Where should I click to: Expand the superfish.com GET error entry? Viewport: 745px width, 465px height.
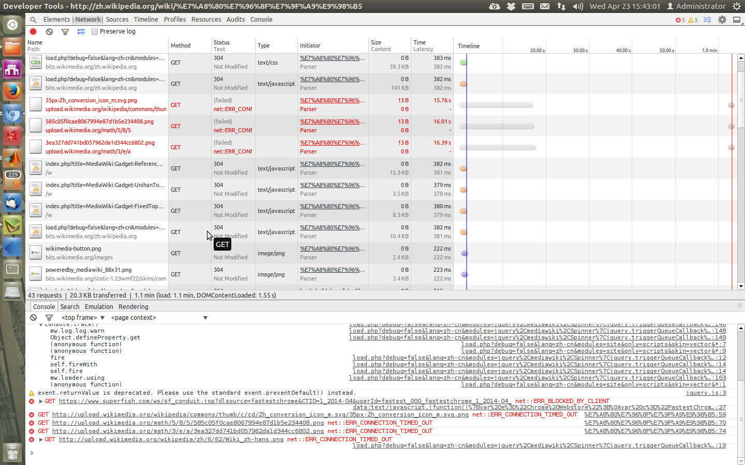coord(41,401)
